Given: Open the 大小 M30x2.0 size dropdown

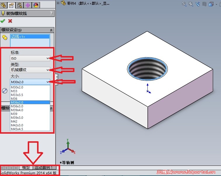Looking at the screenshot, I should [x=30, y=82].
